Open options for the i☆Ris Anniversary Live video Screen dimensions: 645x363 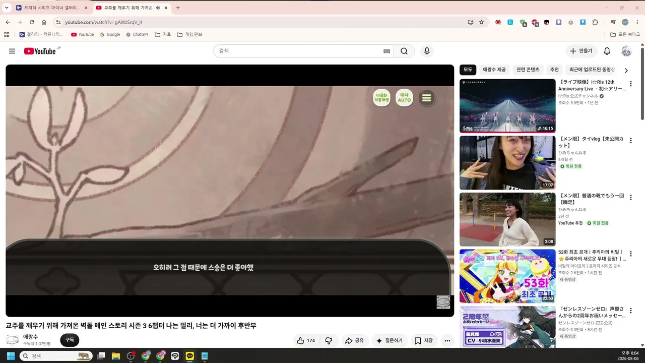(630, 84)
